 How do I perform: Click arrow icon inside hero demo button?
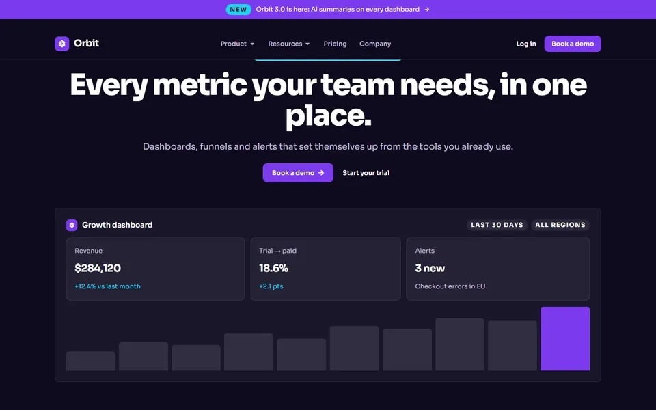coord(321,173)
